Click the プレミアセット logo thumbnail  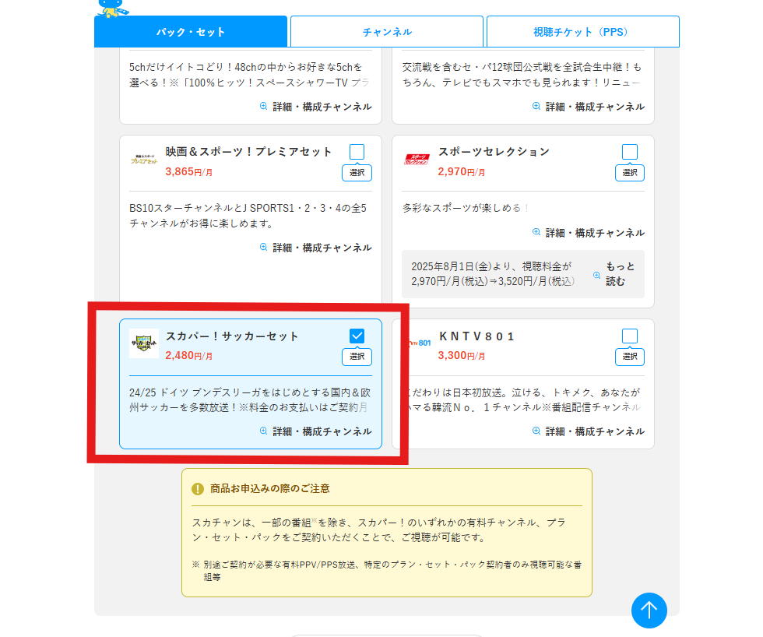pyautogui.click(x=144, y=159)
